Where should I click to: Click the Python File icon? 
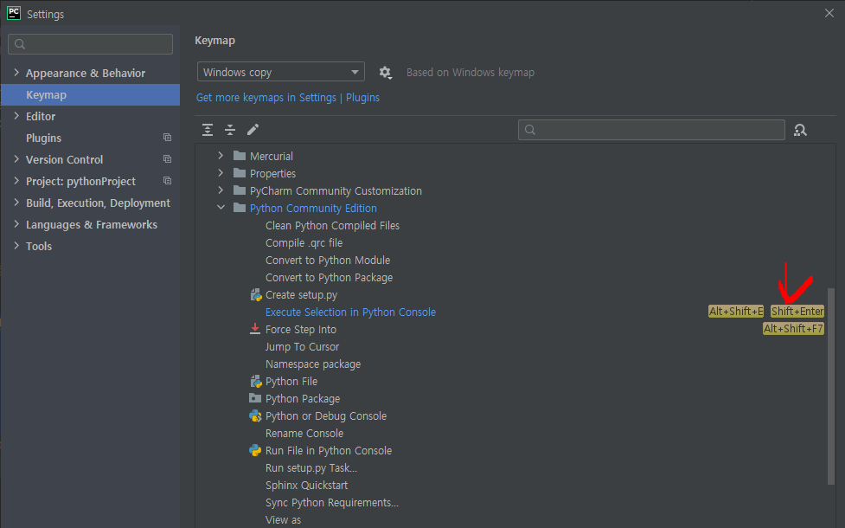256,382
